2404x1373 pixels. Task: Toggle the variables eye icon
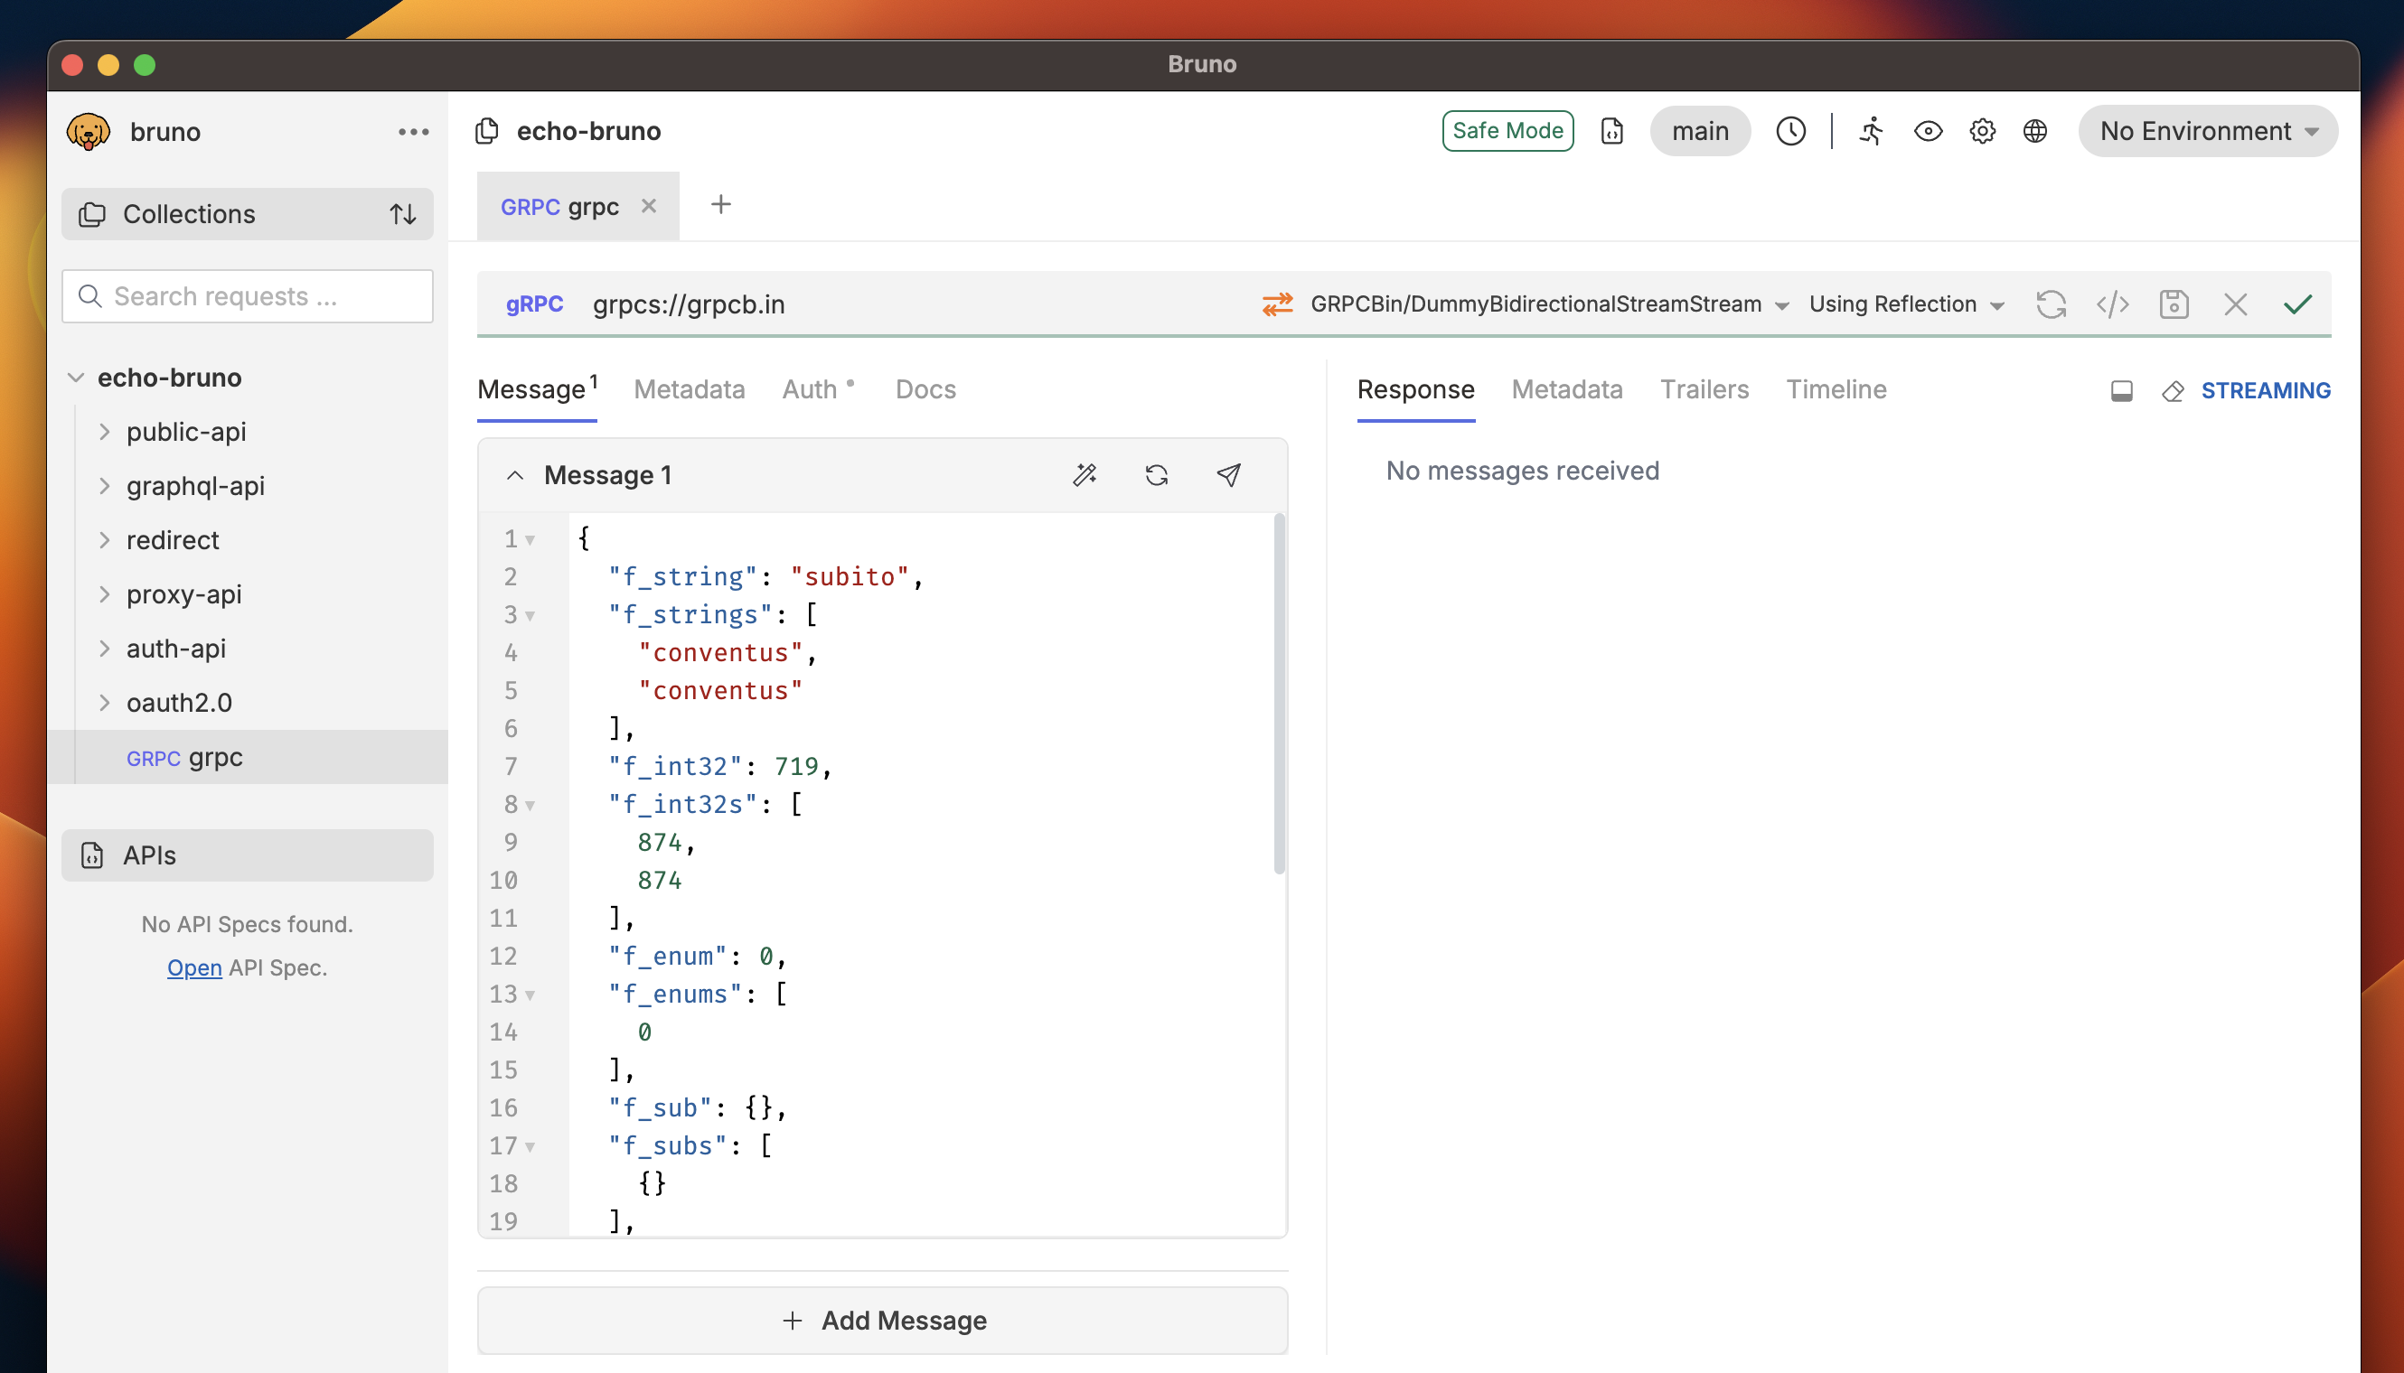point(1928,131)
